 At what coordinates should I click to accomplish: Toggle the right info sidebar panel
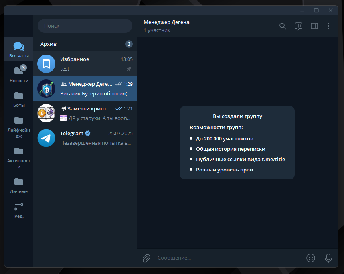click(314, 26)
